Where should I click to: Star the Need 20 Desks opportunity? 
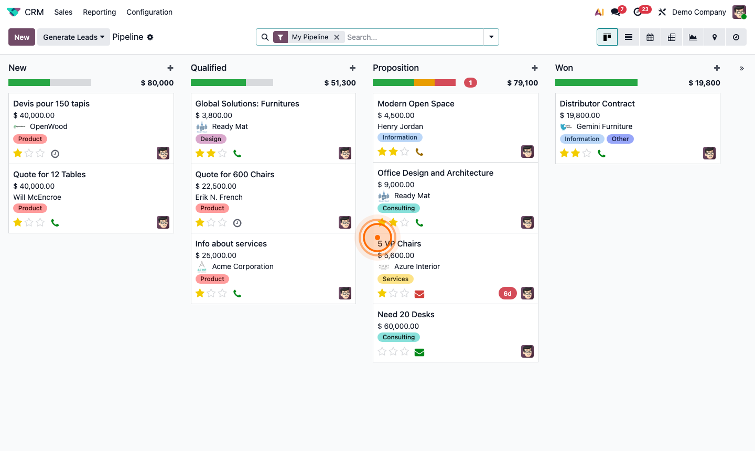click(382, 351)
